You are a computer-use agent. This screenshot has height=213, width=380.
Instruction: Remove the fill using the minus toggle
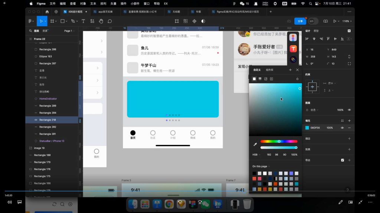click(349, 128)
